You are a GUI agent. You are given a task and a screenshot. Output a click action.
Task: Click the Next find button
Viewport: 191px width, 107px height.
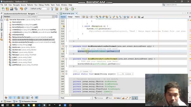(109, 98)
